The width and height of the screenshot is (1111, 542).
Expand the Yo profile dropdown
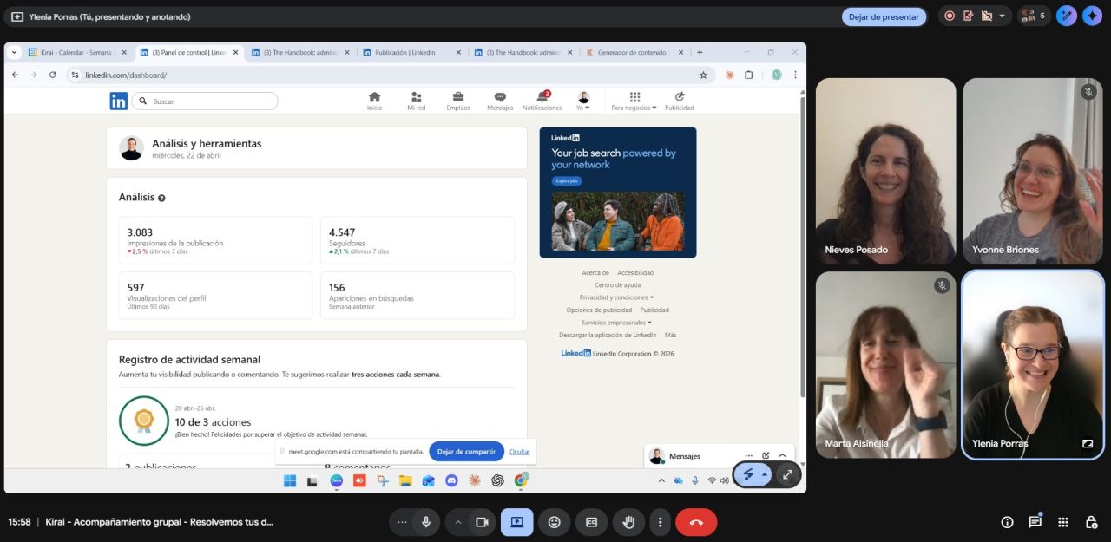click(583, 101)
